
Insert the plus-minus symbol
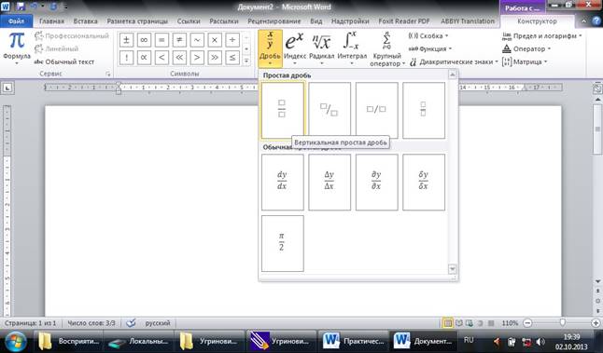[127, 40]
